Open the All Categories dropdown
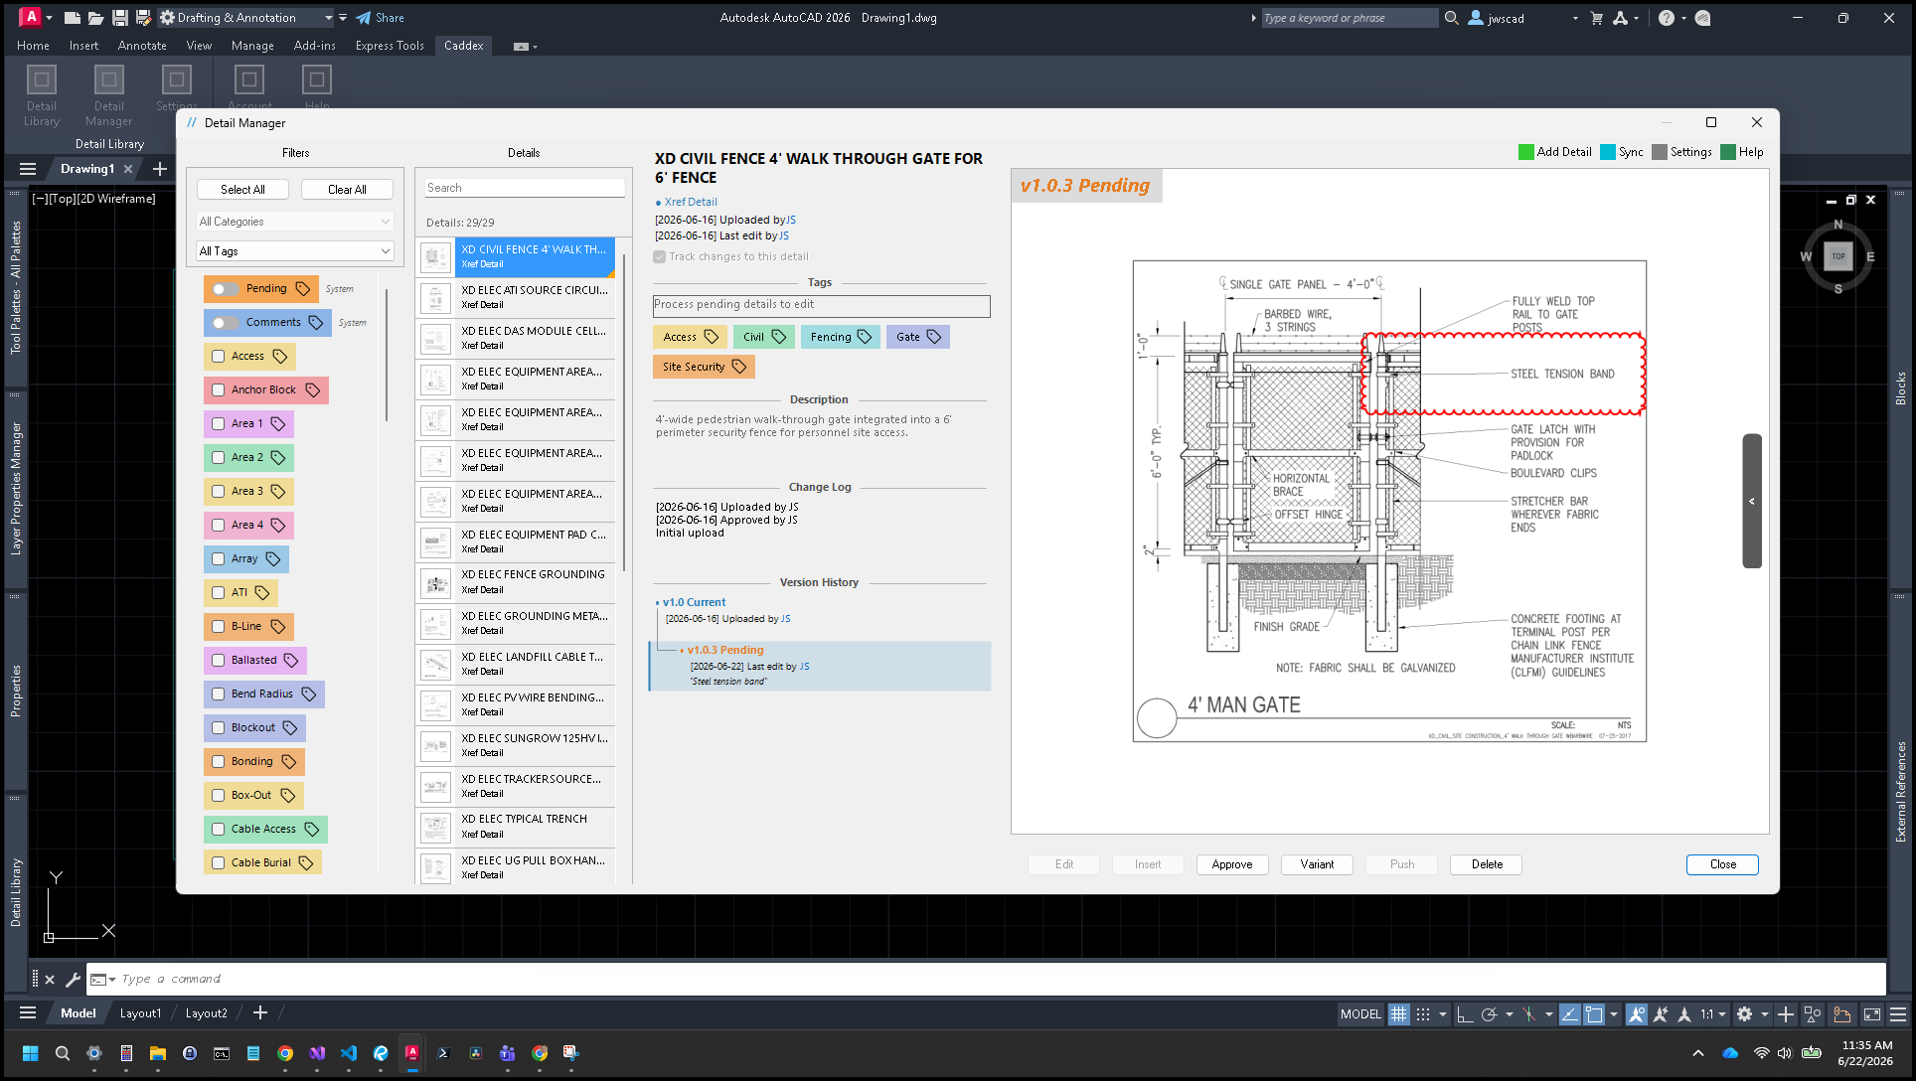 (295, 222)
